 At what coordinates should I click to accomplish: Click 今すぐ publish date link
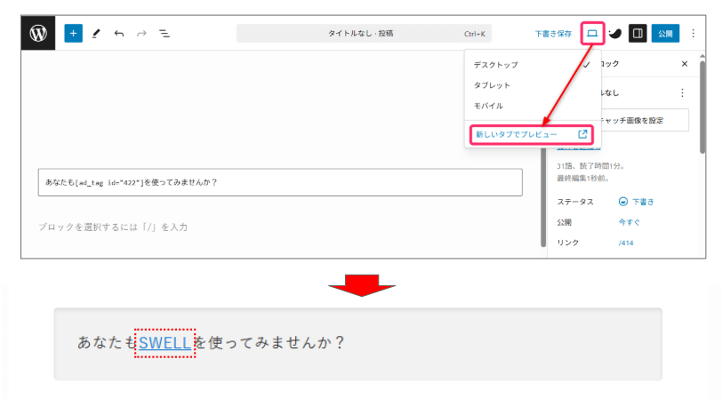pos(629,222)
